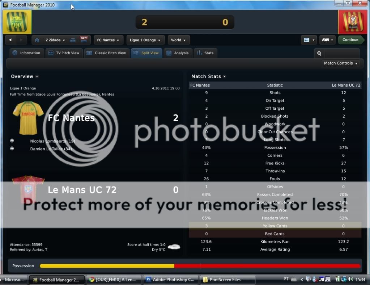The height and width of the screenshot is (285, 370).
Task: Open the FM menu dropdown
Action: coord(327,40)
